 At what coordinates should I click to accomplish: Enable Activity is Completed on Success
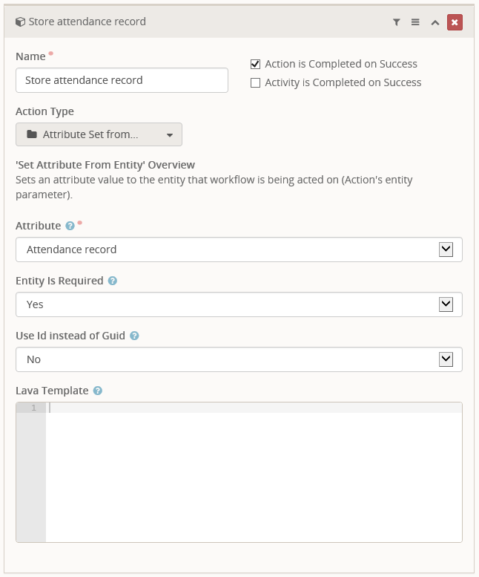(x=256, y=82)
